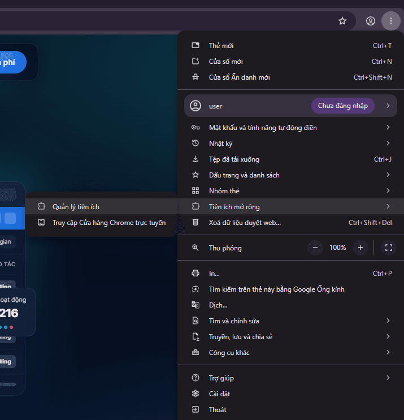Click the web store icon in the submenu
Image resolution: width=404 pixels, height=420 pixels.
[41, 222]
